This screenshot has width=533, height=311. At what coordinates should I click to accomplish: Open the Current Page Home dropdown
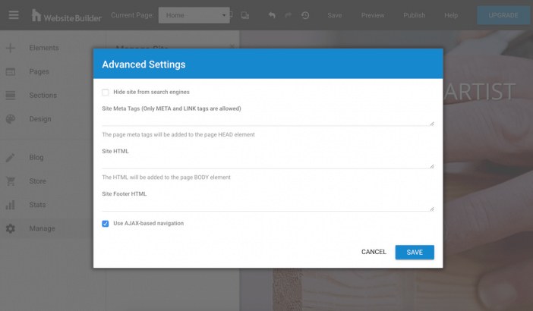tap(194, 15)
